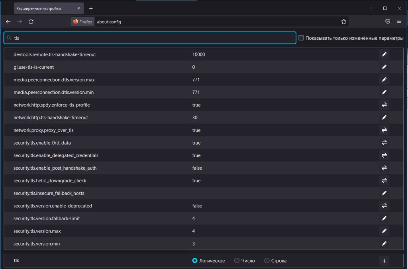Edit security.tls.version.min pencil icon
408x269 pixels.
[384, 244]
